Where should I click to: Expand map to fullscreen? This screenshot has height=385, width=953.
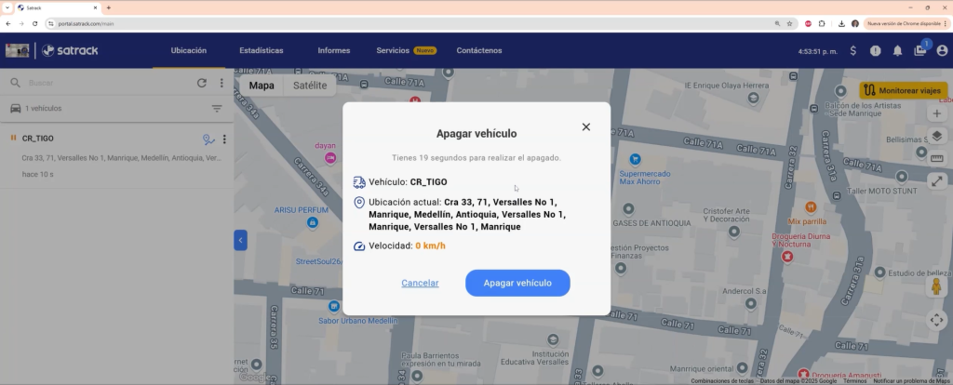(x=936, y=181)
